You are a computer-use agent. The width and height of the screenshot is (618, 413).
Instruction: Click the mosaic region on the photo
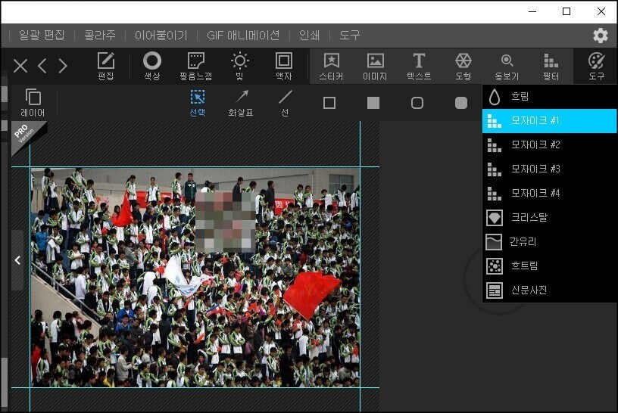pyautogui.click(x=225, y=222)
